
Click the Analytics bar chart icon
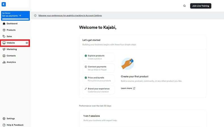tap(4, 62)
